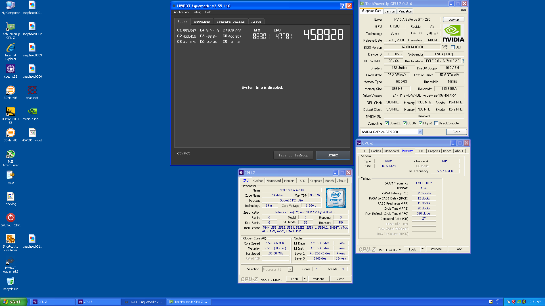
Task: Open My Computer desktop icon
Action: pos(11,8)
